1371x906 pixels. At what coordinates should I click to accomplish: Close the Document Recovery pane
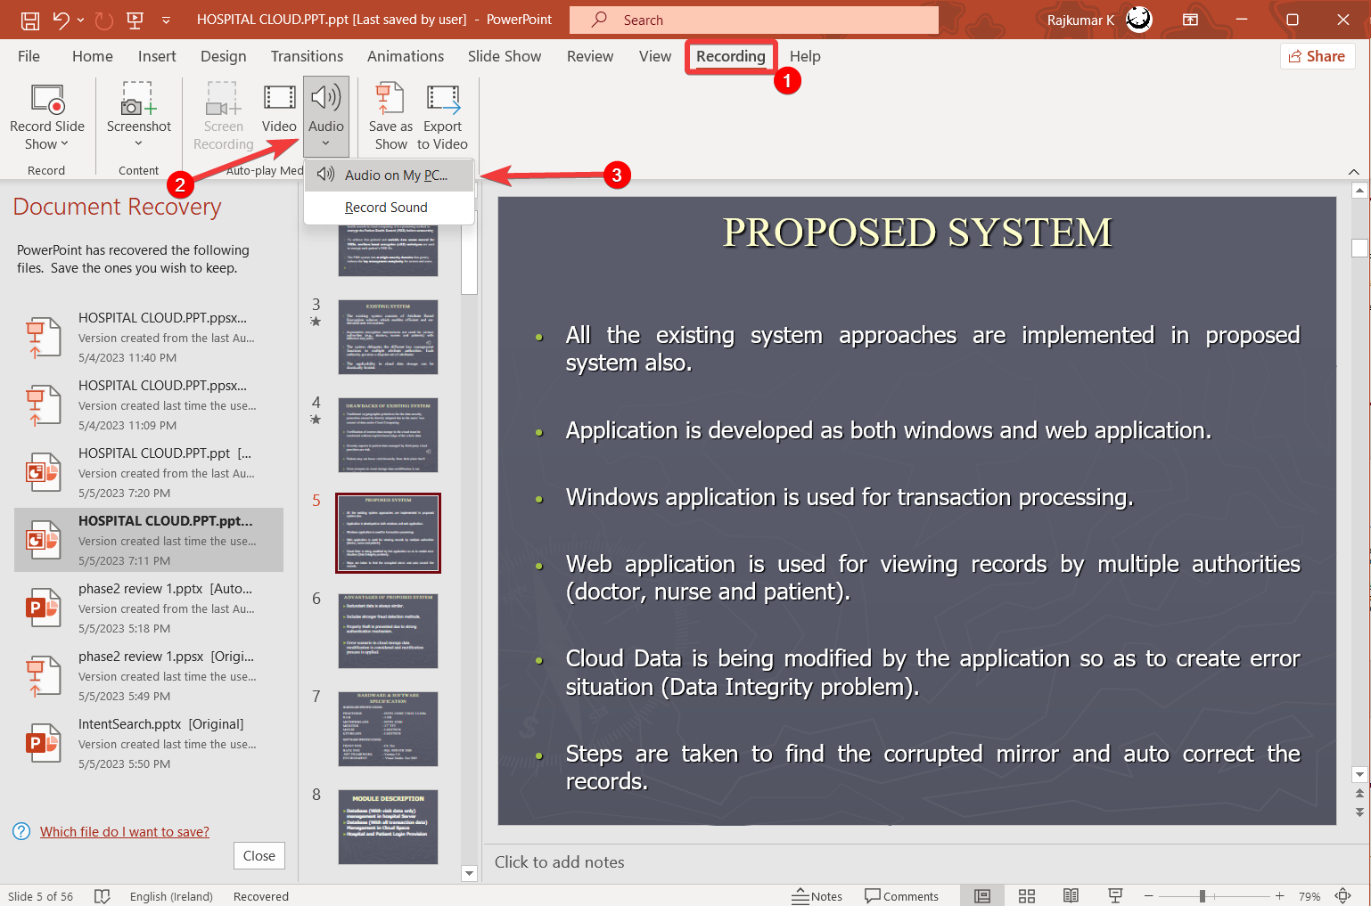tap(259, 855)
